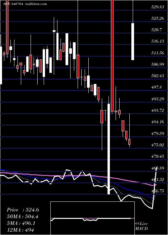Select the 529.83 price axis label
Screen dimensions: 168x235
click(158, 7)
